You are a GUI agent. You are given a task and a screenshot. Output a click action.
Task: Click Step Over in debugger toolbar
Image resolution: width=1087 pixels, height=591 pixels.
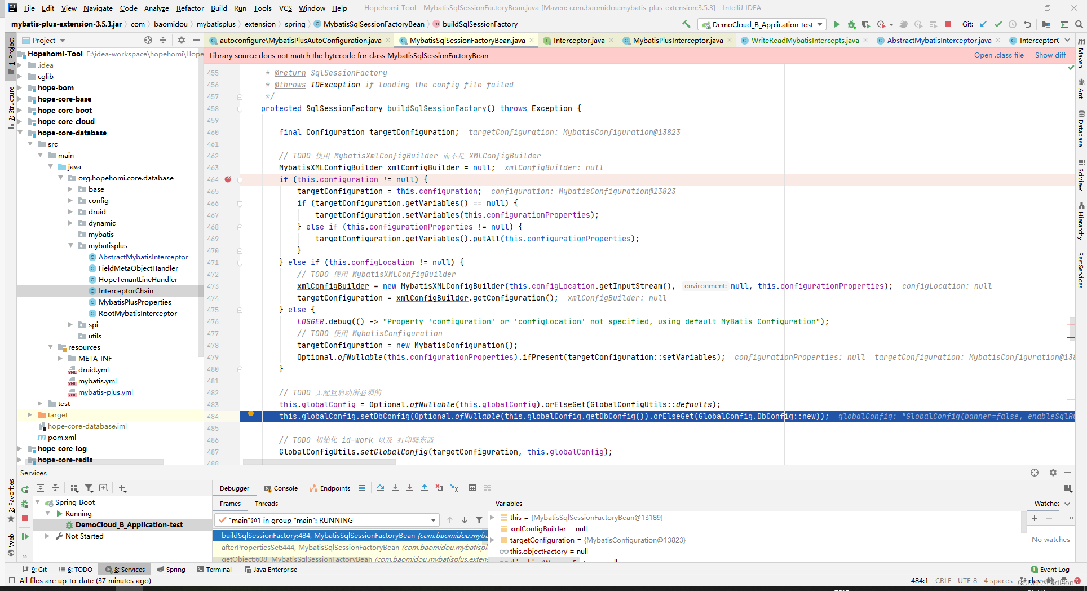381,488
